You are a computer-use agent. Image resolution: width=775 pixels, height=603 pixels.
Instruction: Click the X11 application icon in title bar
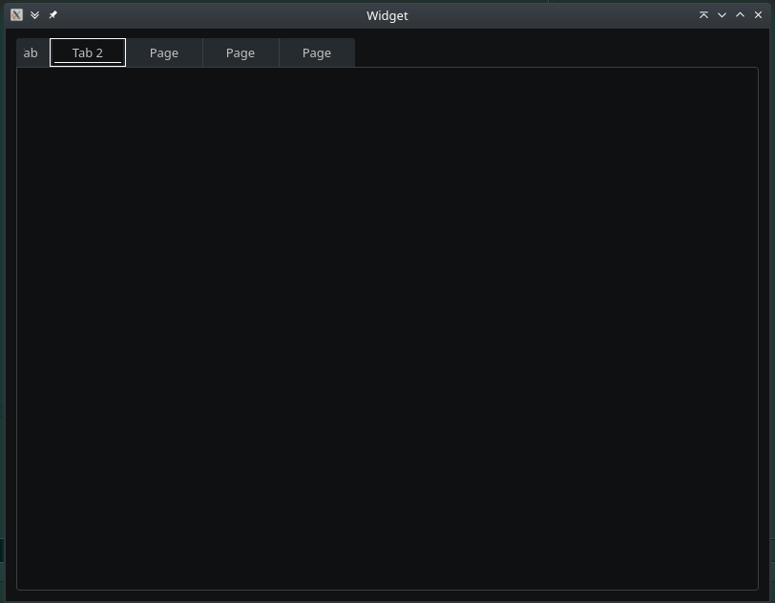point(16,15)
